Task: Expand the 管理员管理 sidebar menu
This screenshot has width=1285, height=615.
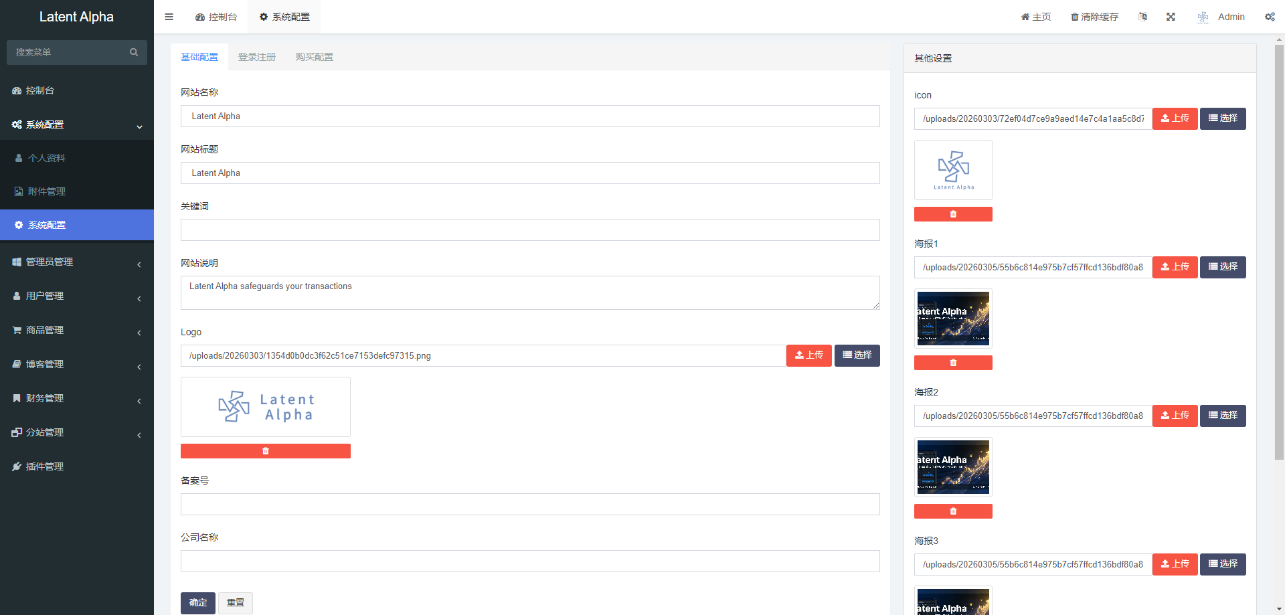Action: tap(76, 262)
